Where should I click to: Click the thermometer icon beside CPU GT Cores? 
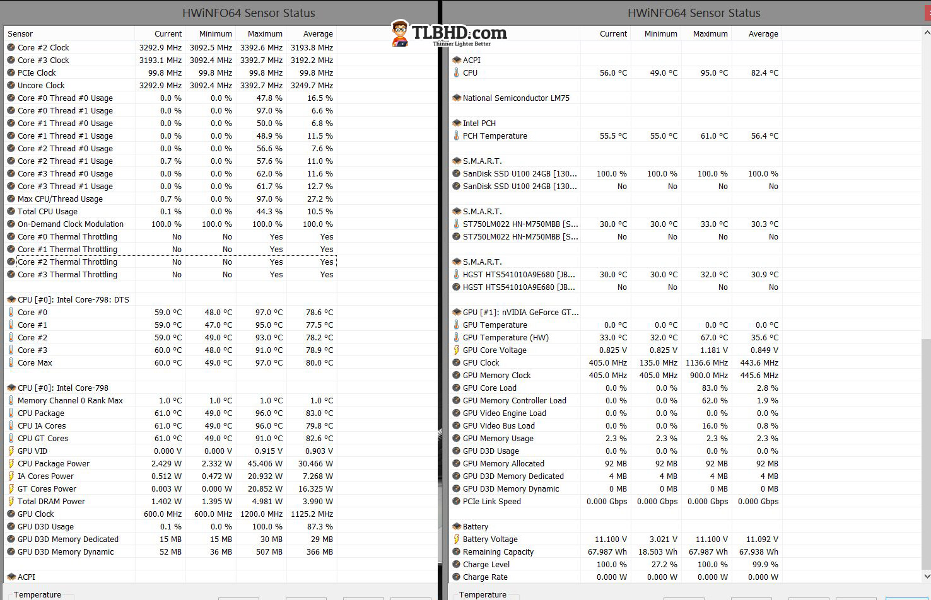tap(11, 438)
